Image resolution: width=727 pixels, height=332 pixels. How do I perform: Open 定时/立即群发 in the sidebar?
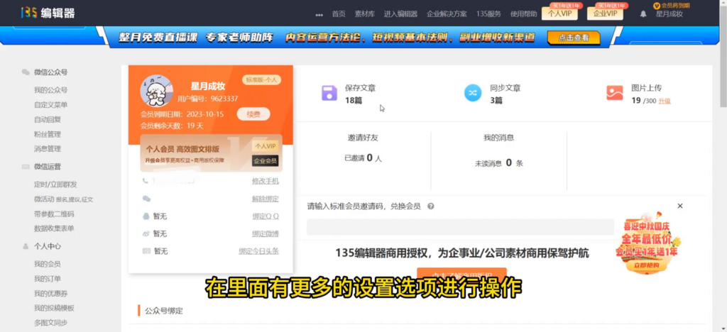coord(55,184)
